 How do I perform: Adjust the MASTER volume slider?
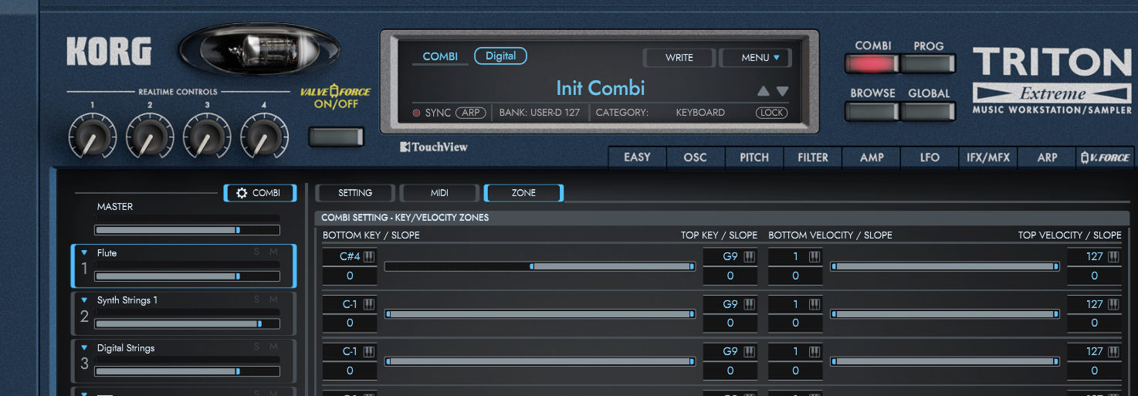[x=188, y=230]
